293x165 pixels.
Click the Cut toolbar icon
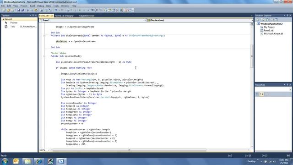(x=27, y=10)
